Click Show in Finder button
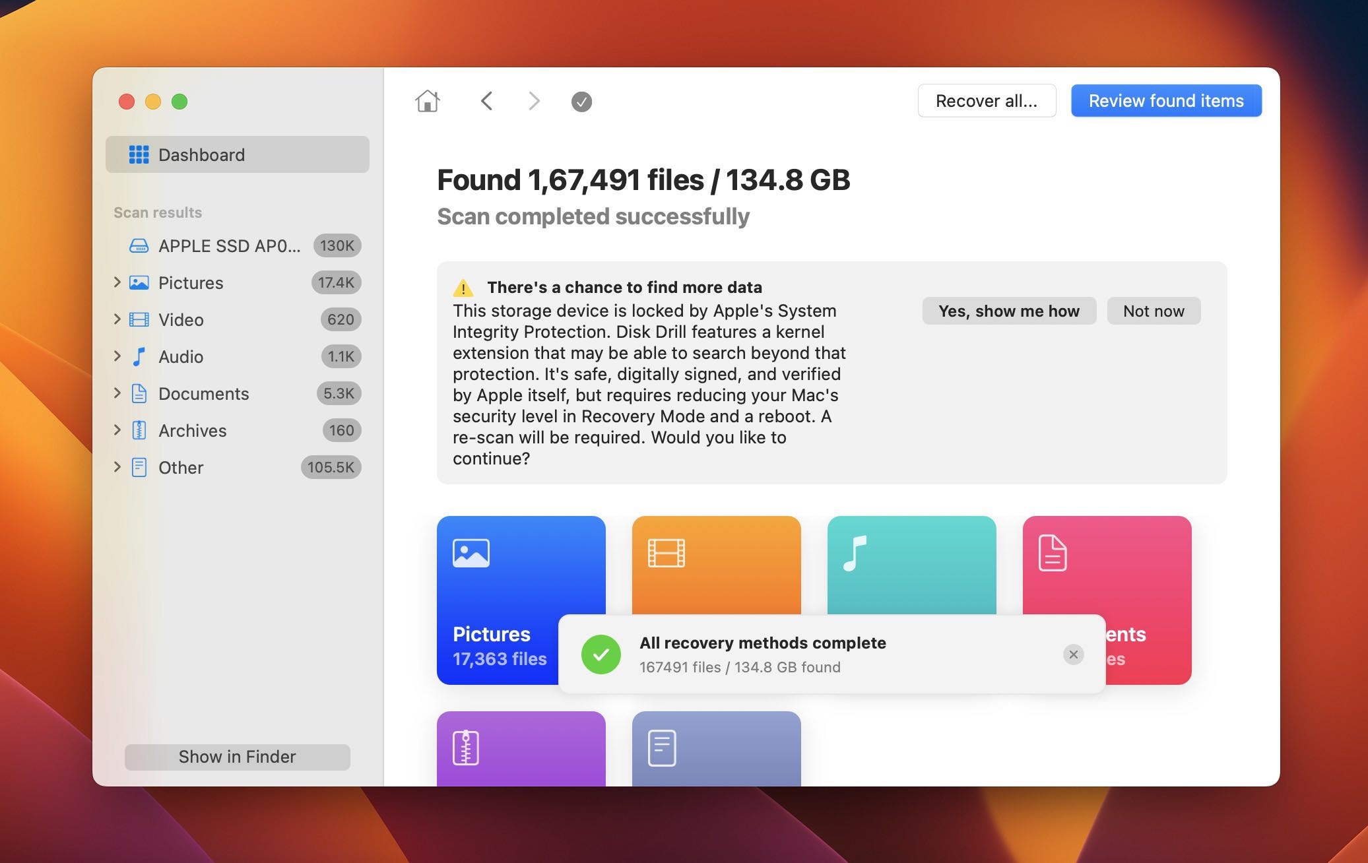1368x863 pixels. [x=237, y=757]
